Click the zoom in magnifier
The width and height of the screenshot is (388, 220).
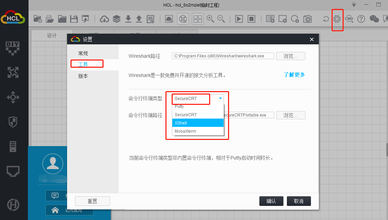pos(210,19)
